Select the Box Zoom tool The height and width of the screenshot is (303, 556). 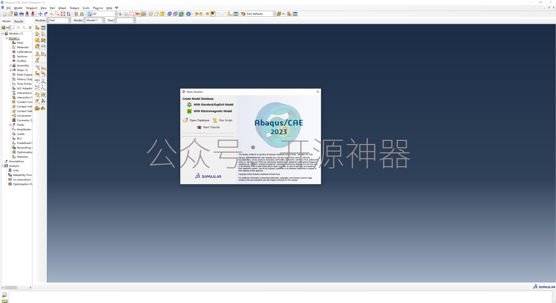57,14
